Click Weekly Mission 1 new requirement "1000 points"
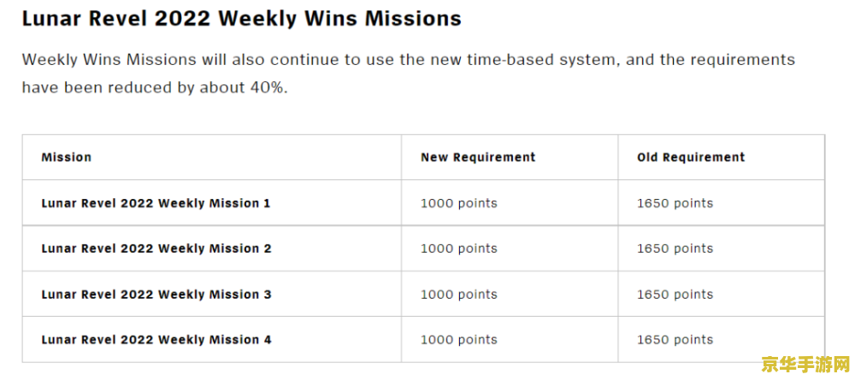This screenshot has height=380, width=855. [x=459, y=203]
